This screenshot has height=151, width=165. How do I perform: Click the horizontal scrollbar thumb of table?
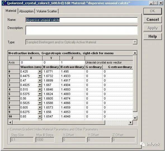tap(59, 122)
